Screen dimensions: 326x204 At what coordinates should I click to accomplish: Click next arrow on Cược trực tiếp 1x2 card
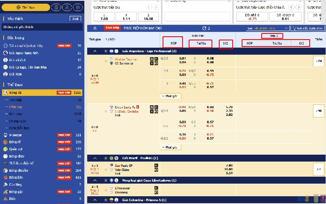[156, 7]
